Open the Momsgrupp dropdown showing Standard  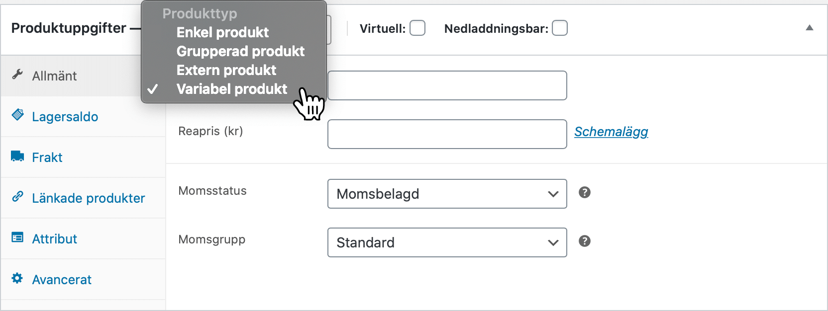click(447, 242)
